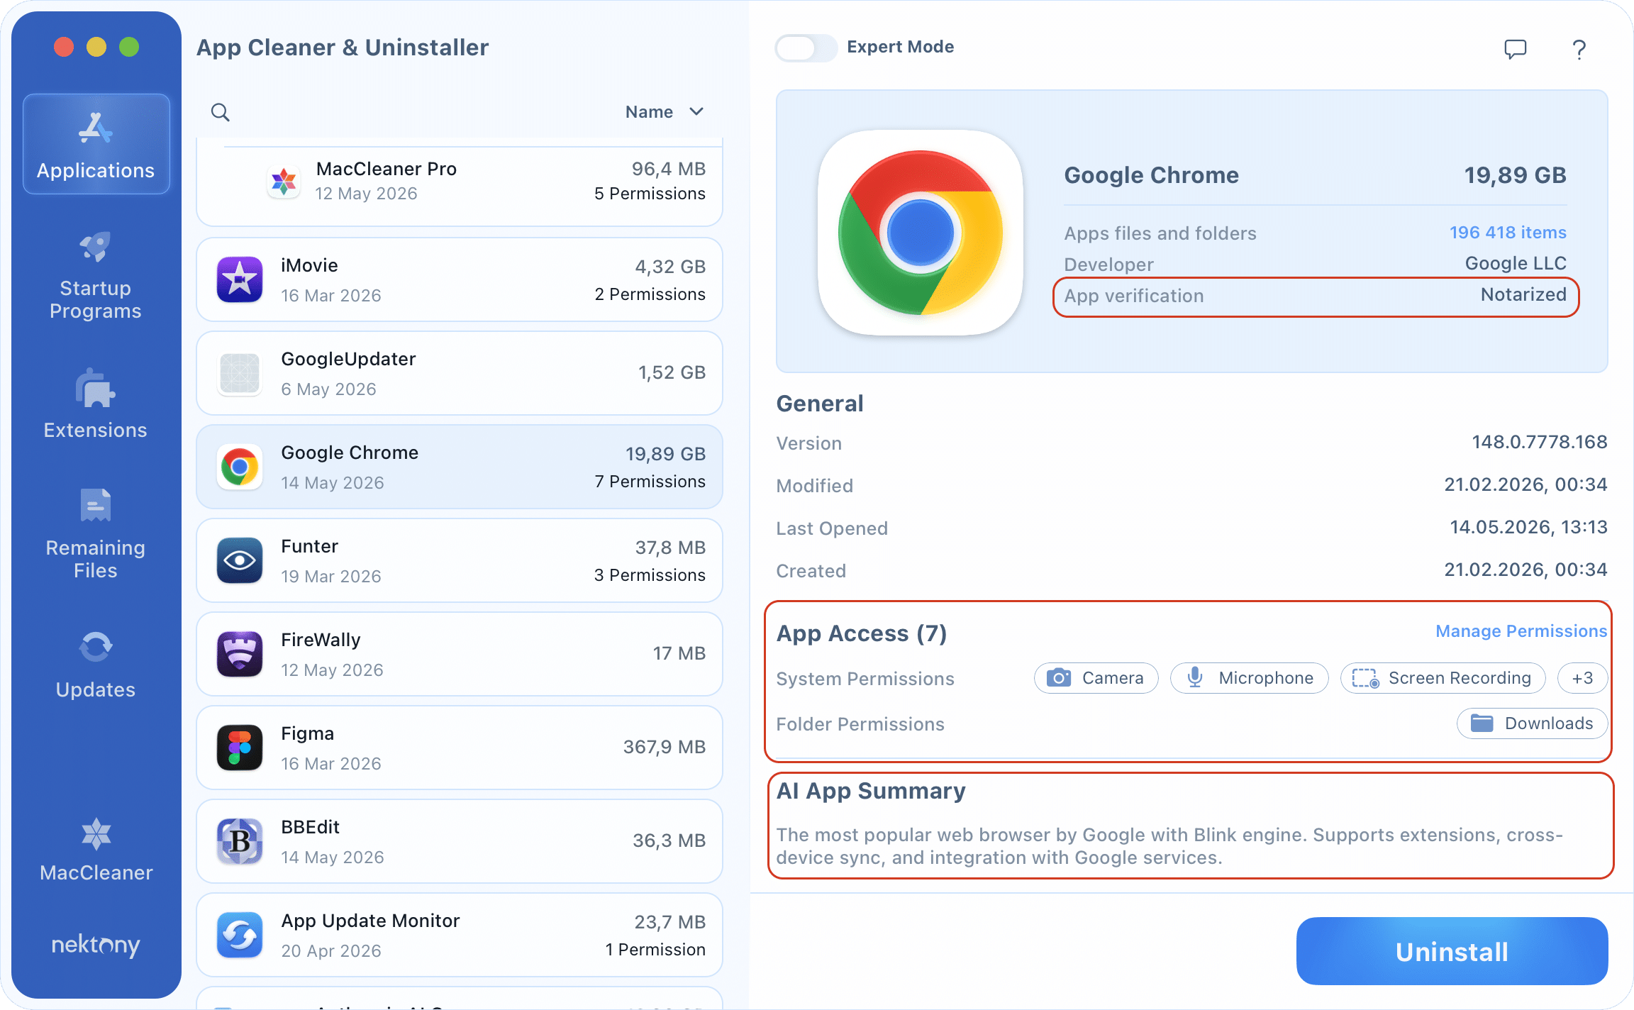Click the App Access (7) heading
The width and height of the screenshot is (1634, 1010).
pyautogui.click(x=862, y=633)
